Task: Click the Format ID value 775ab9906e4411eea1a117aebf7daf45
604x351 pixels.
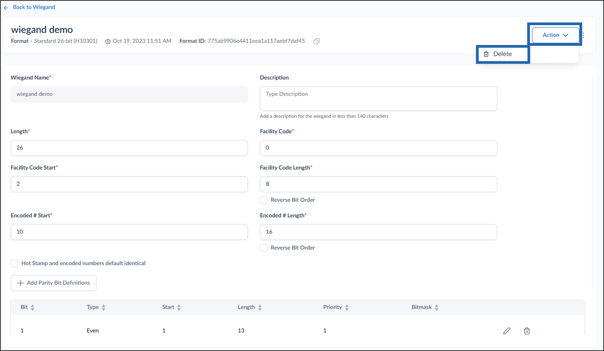Action: click(x=256, y=41)
